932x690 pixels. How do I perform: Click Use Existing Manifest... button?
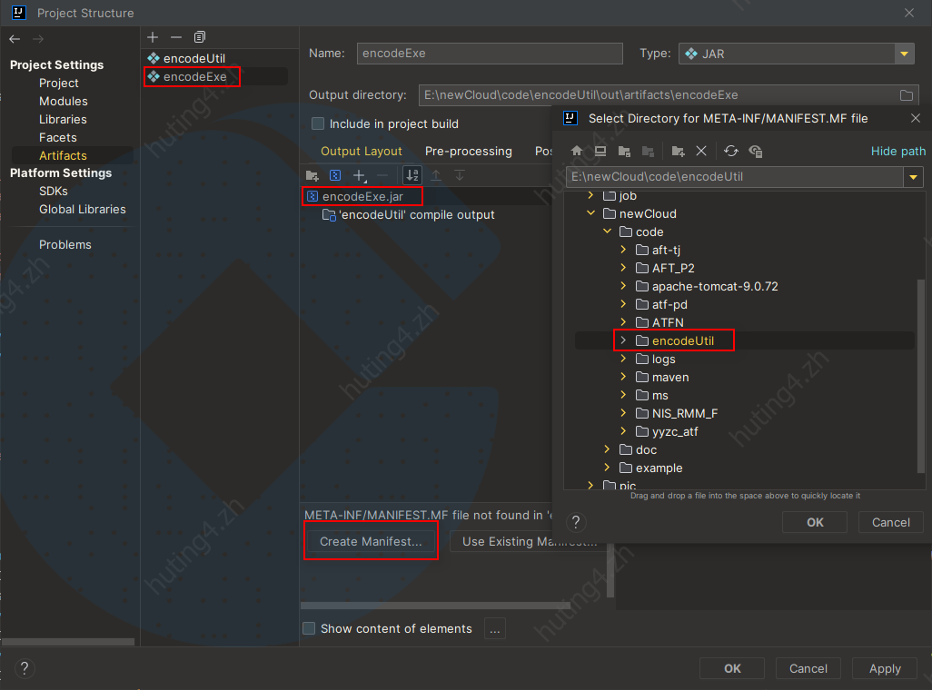click(530, 541)
